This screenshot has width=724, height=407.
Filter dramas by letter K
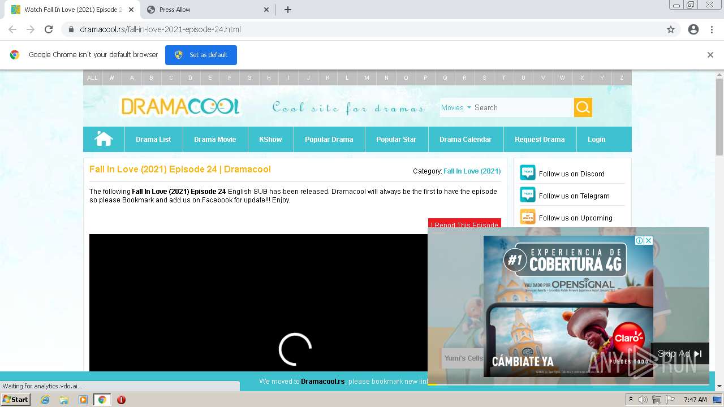[x=327, y=78]
